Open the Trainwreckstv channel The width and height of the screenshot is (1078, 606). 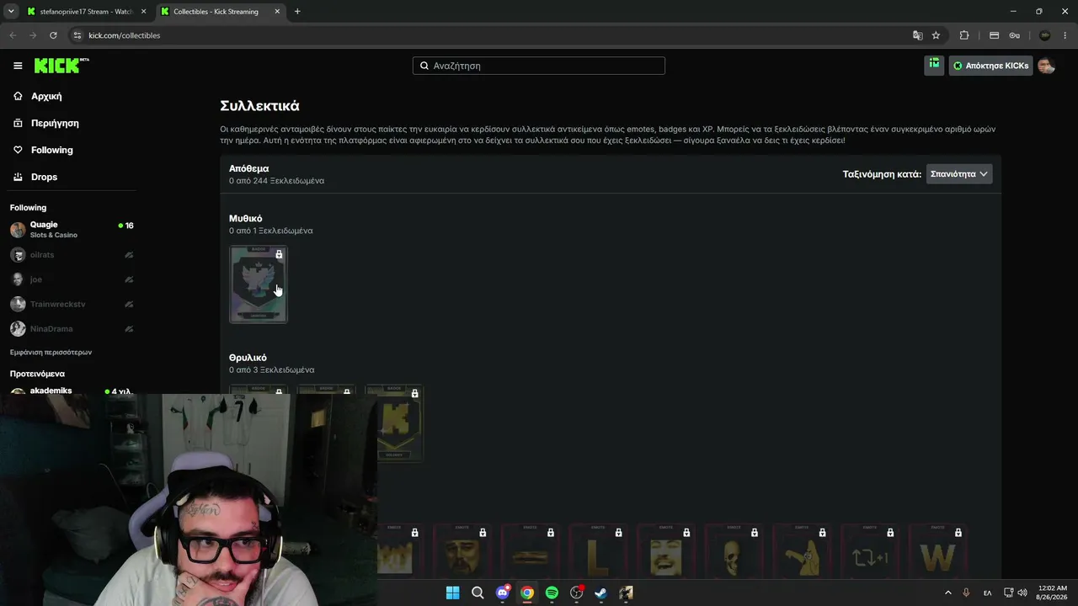click(x=71, y=304)
